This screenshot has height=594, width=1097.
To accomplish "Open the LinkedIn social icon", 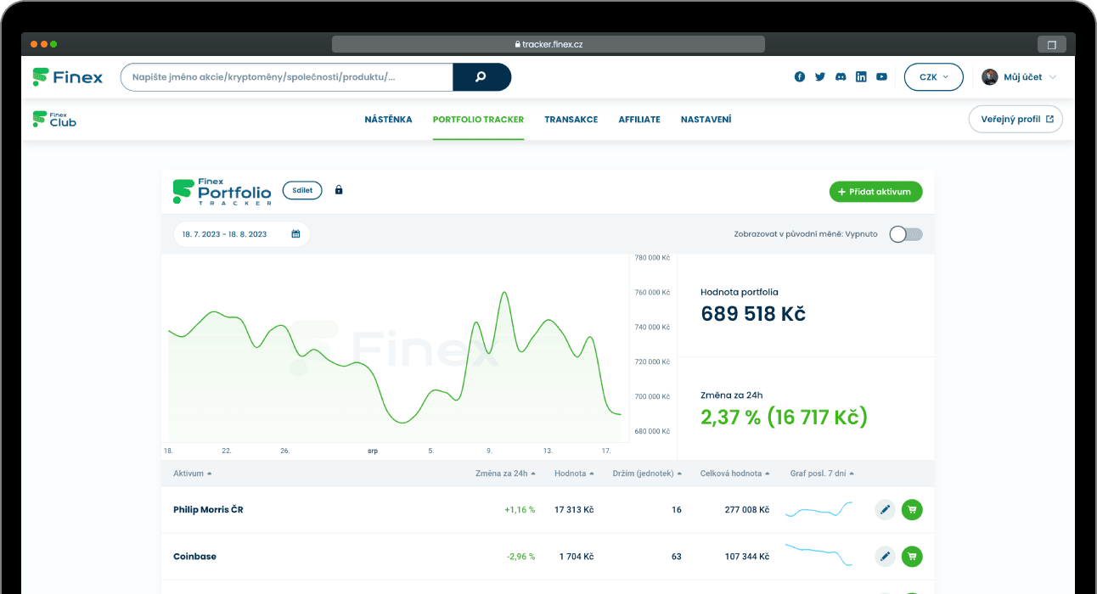I will point(861,77).
